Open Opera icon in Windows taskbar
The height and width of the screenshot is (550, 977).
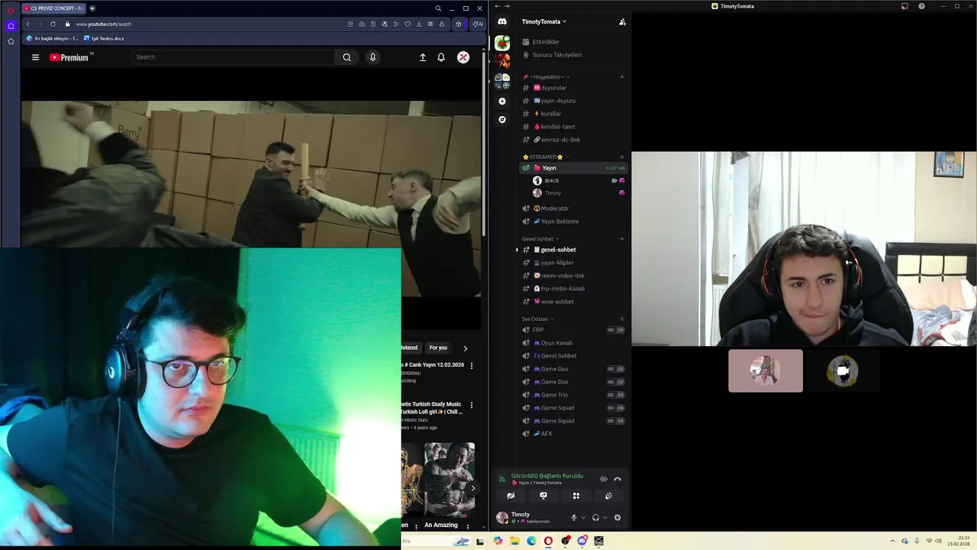coord(548,541)
